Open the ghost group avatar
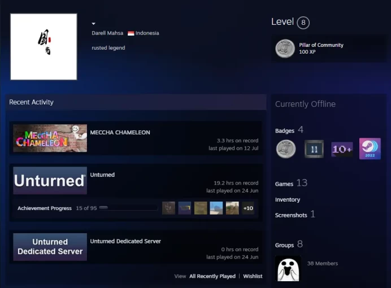This screenshot has height=288, width=391. coord(288,269)
